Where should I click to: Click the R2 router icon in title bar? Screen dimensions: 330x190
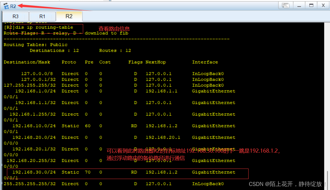tap(6, 6)
